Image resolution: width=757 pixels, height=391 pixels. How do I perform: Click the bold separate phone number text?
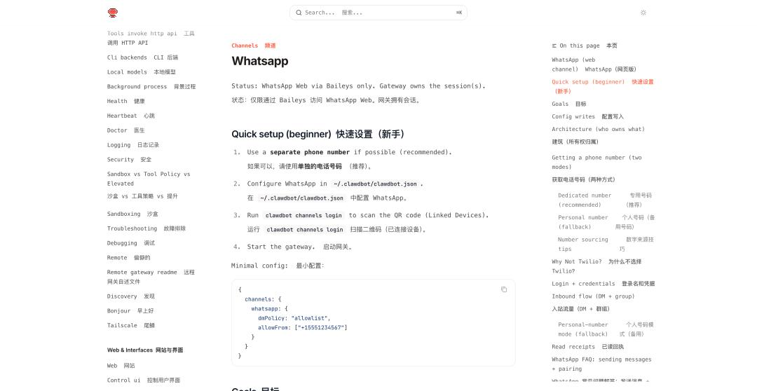(310, 152)
